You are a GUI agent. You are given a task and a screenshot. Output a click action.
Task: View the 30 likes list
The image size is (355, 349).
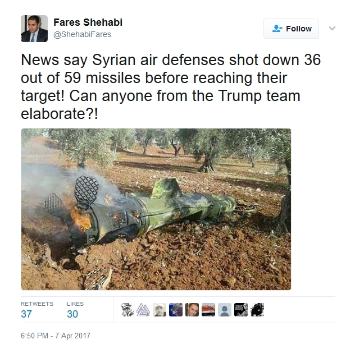(72, 314)
